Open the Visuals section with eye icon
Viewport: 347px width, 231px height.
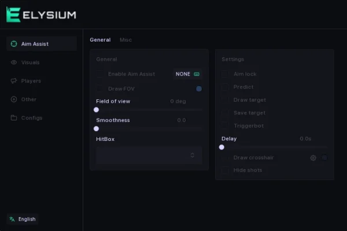(x=42, y=62)
